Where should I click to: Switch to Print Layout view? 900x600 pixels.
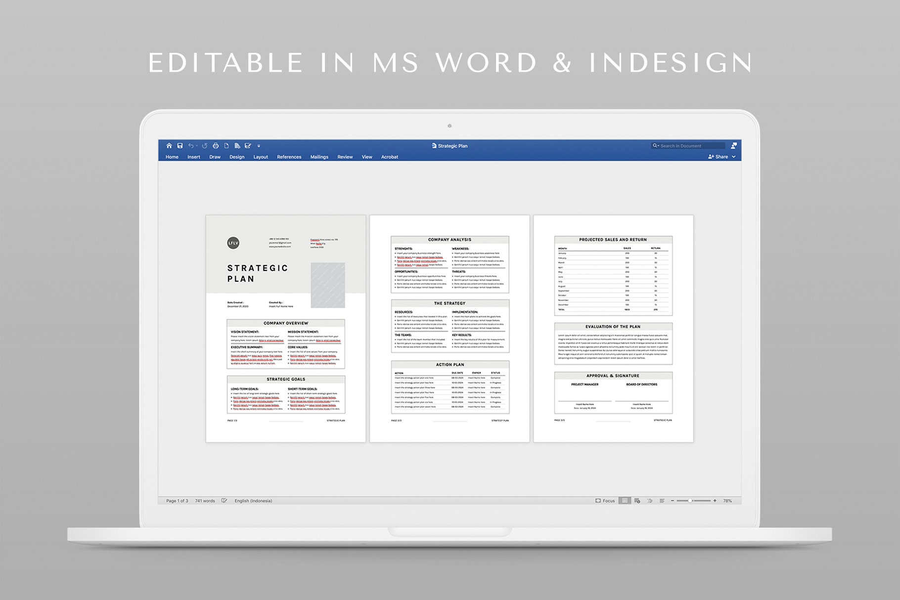(625, 501)
